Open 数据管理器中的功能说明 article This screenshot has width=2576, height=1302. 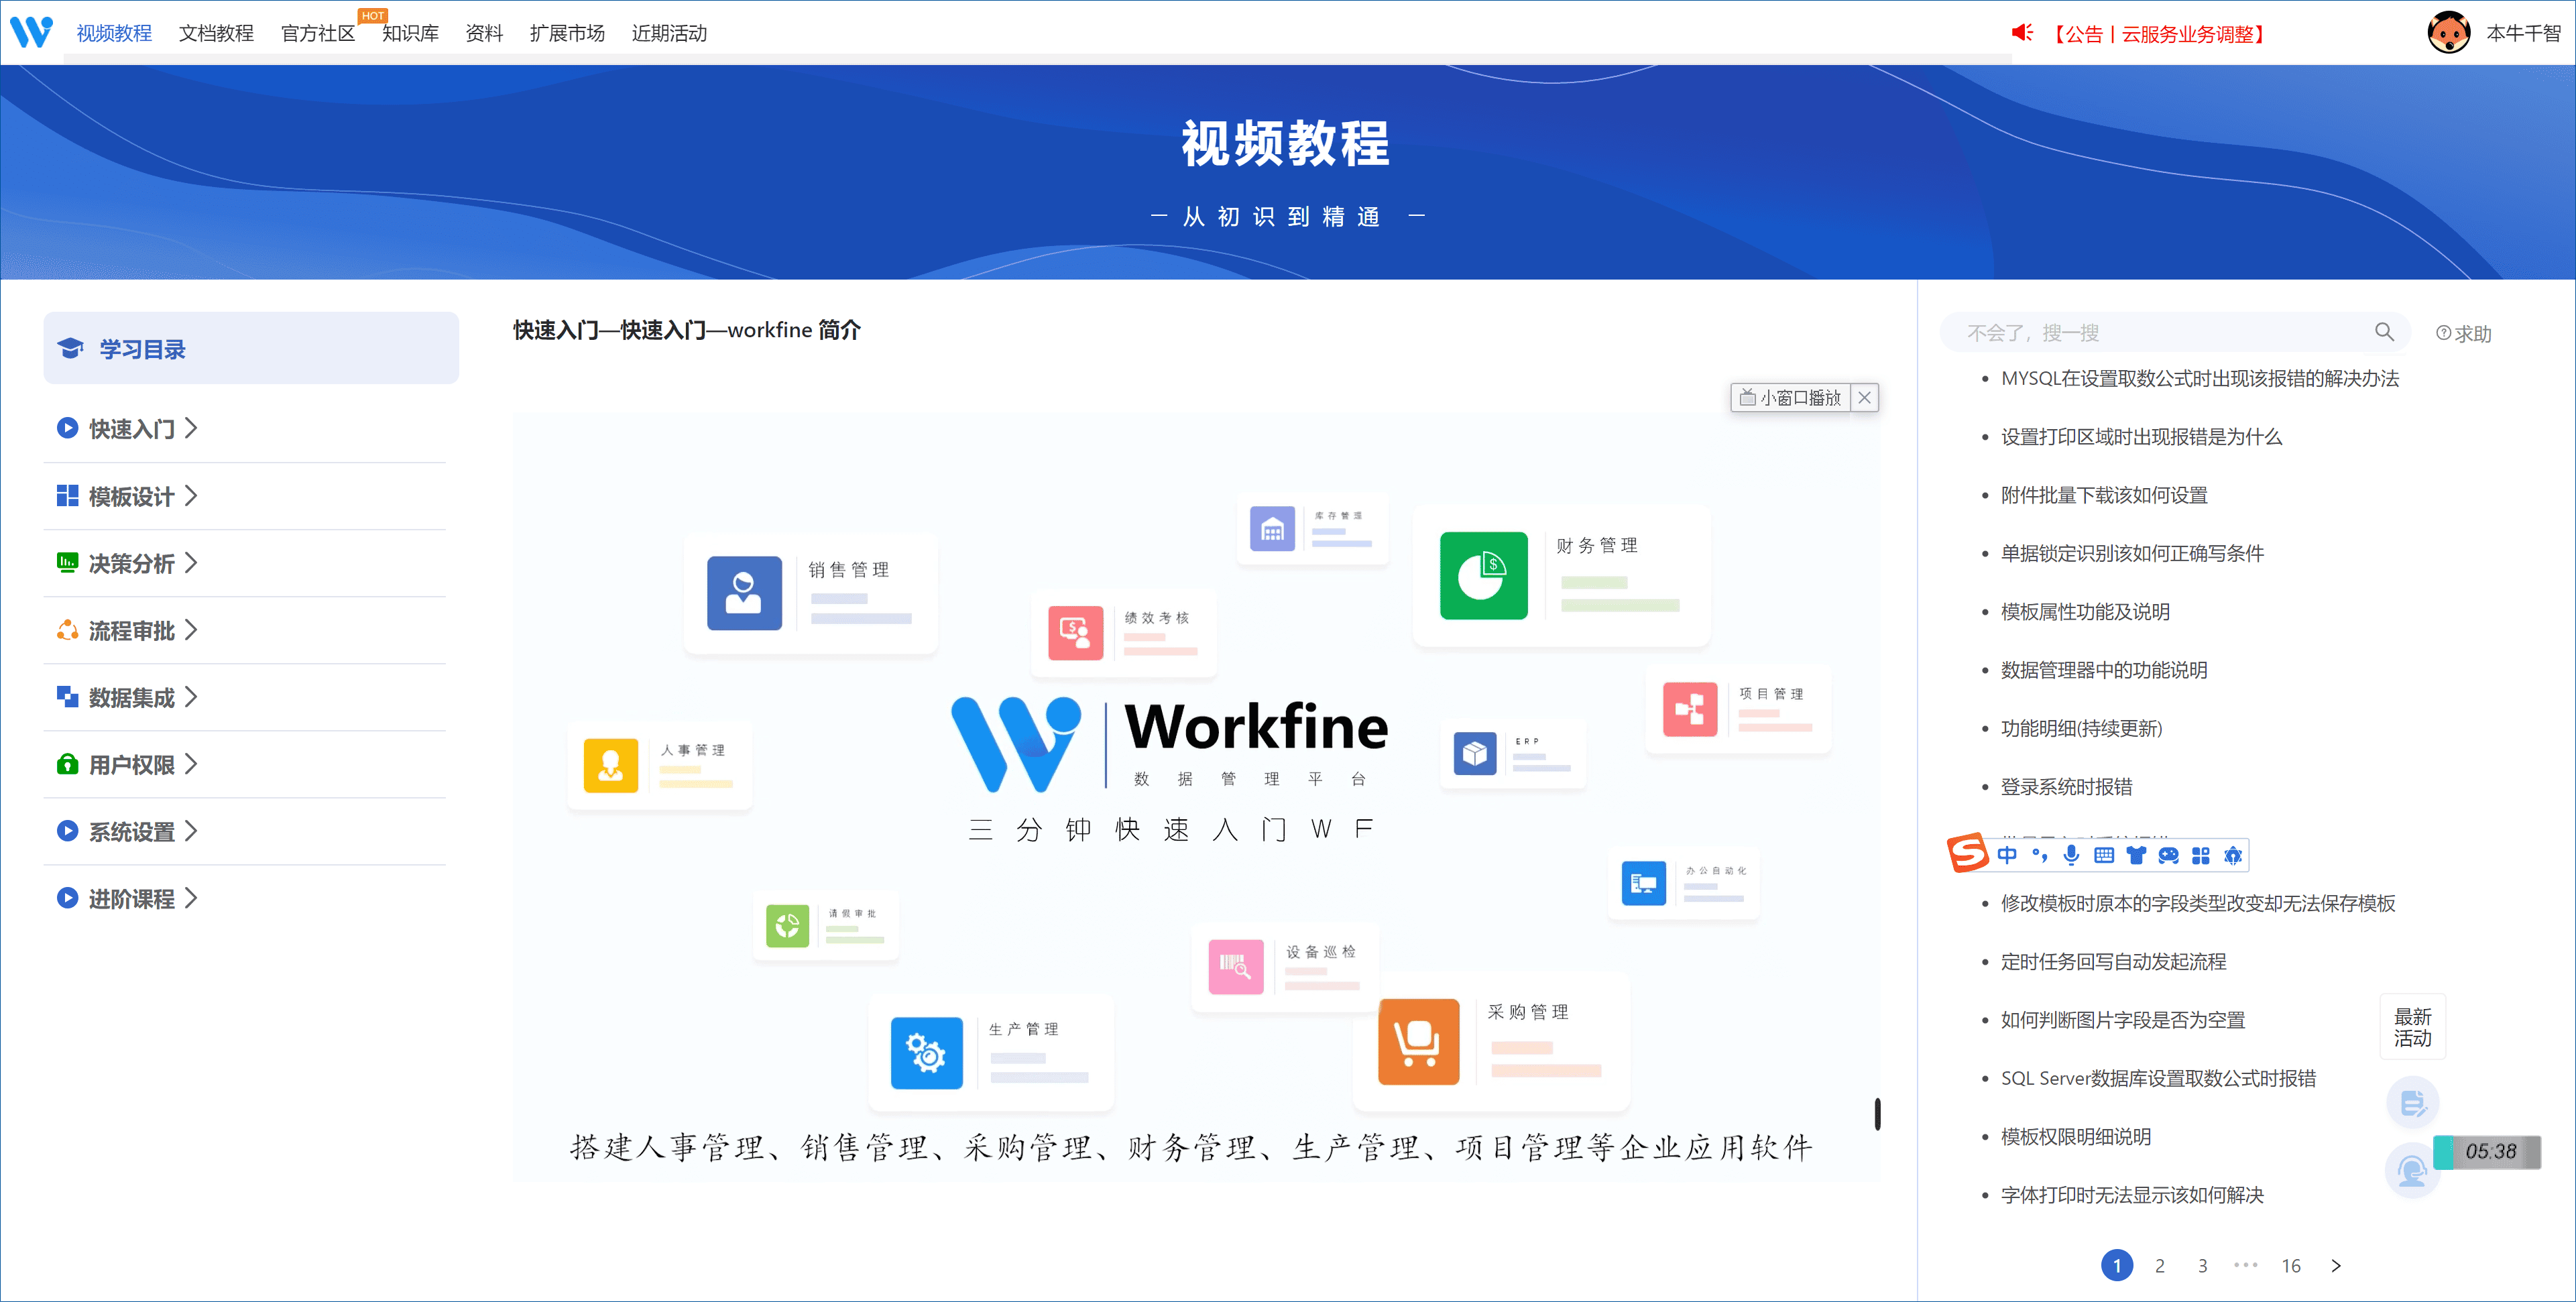(x=2104, y=670)
